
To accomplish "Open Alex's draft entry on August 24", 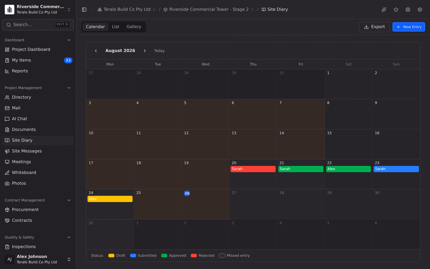I will (x=110, y=199).
